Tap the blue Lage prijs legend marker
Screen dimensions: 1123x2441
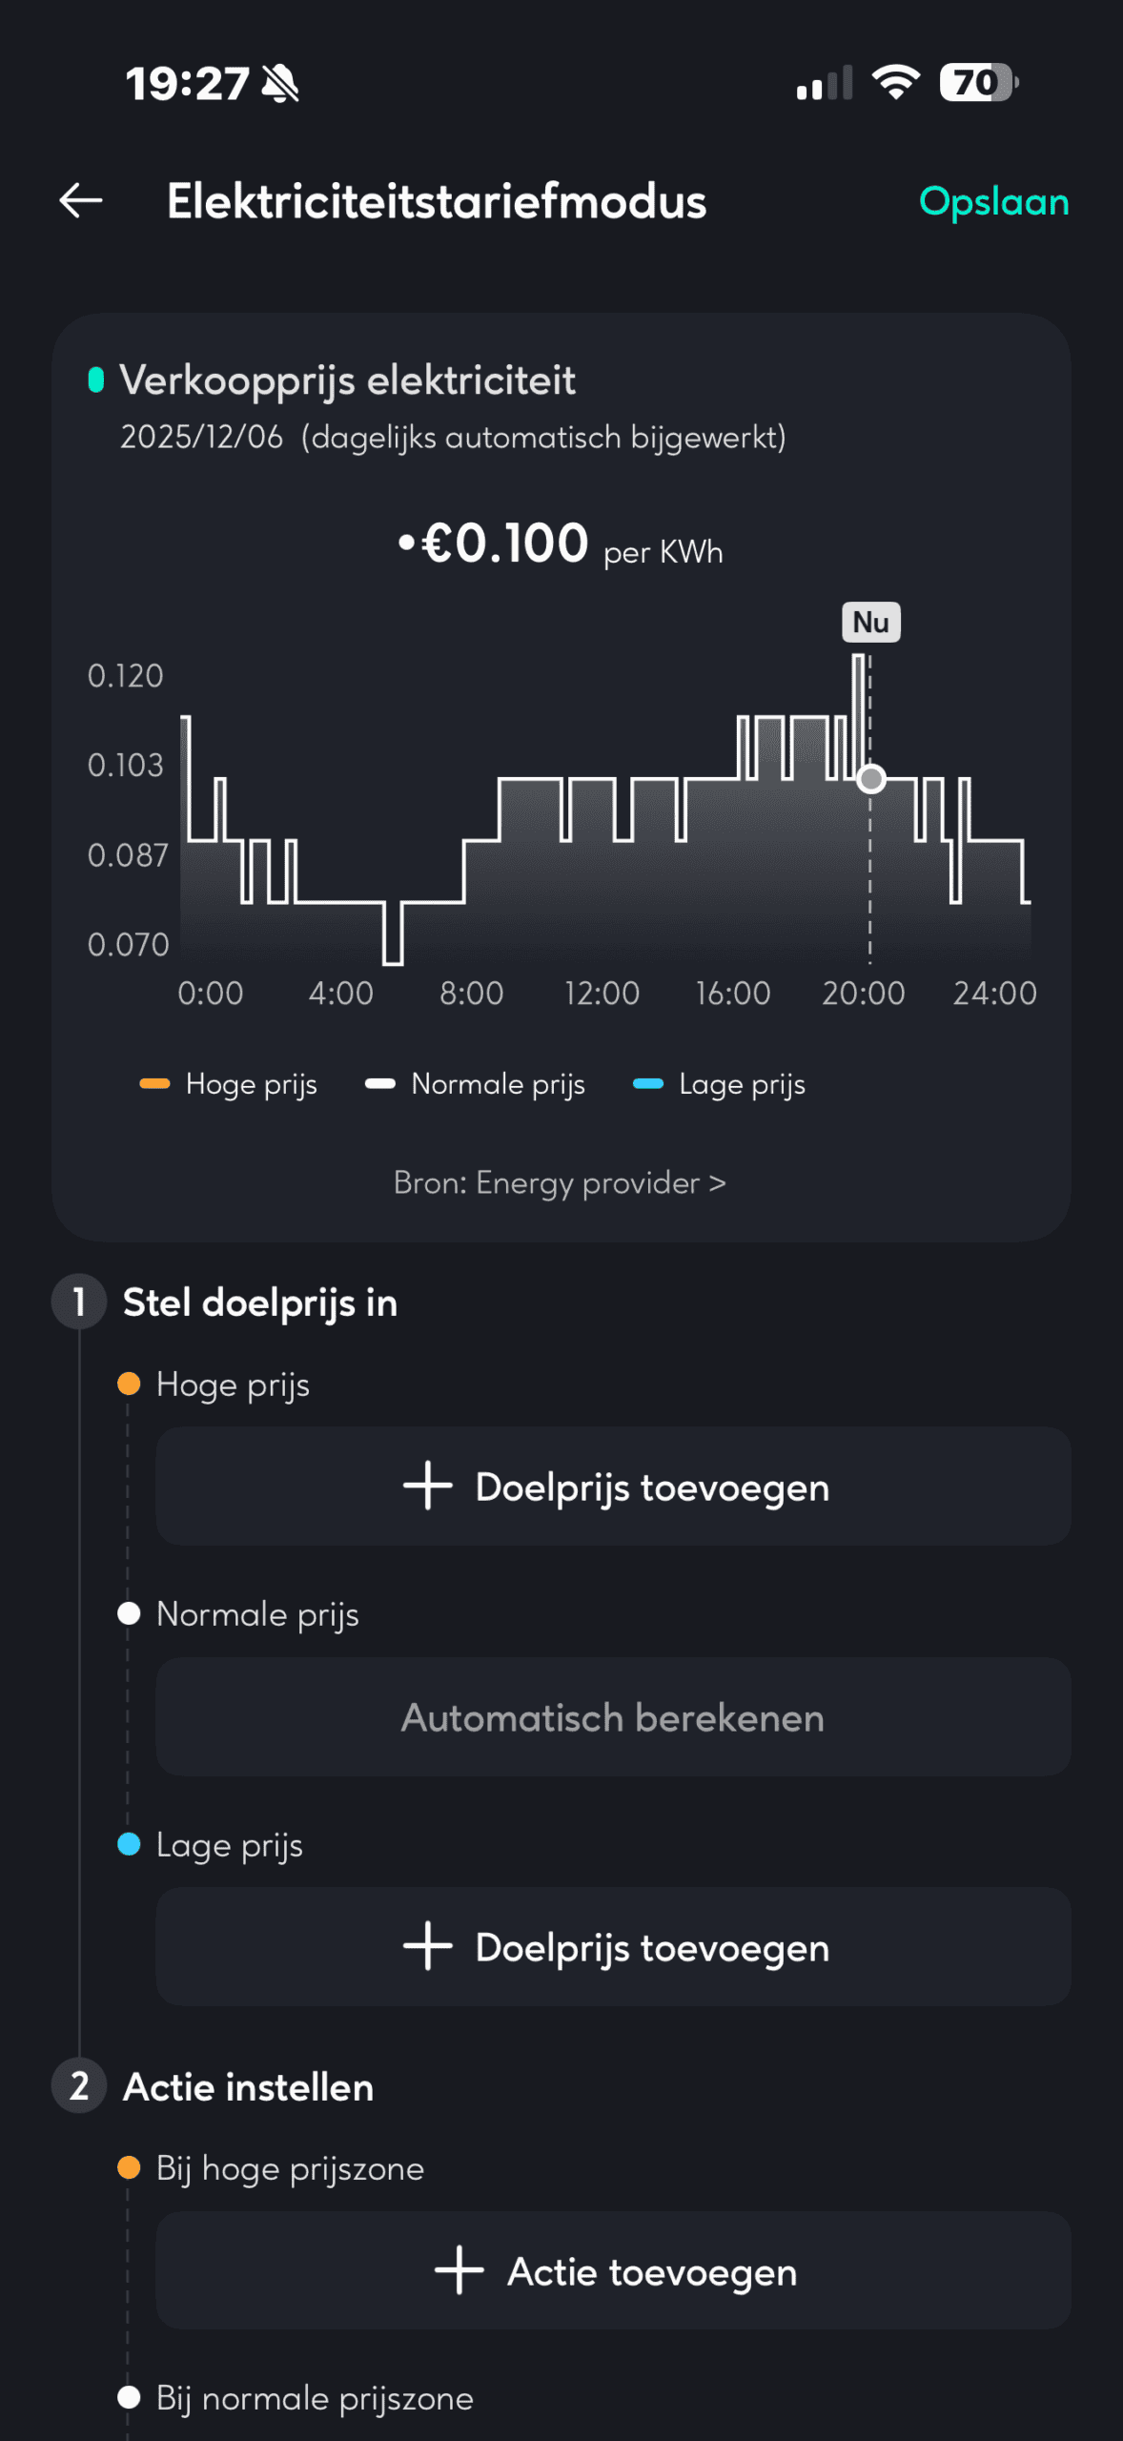(648, 1084)
